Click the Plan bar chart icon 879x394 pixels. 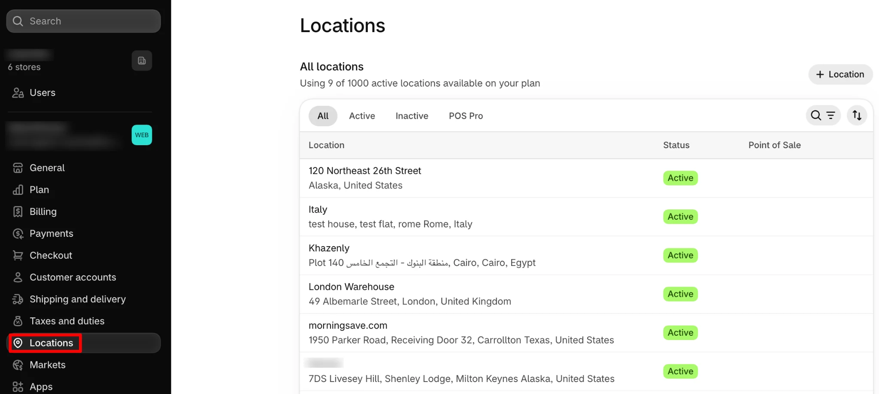18,190
